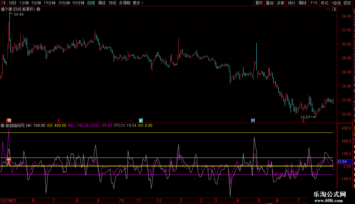
Task: Open the dropdown arrow next to 健尔康 title
Action: (39, 9)
